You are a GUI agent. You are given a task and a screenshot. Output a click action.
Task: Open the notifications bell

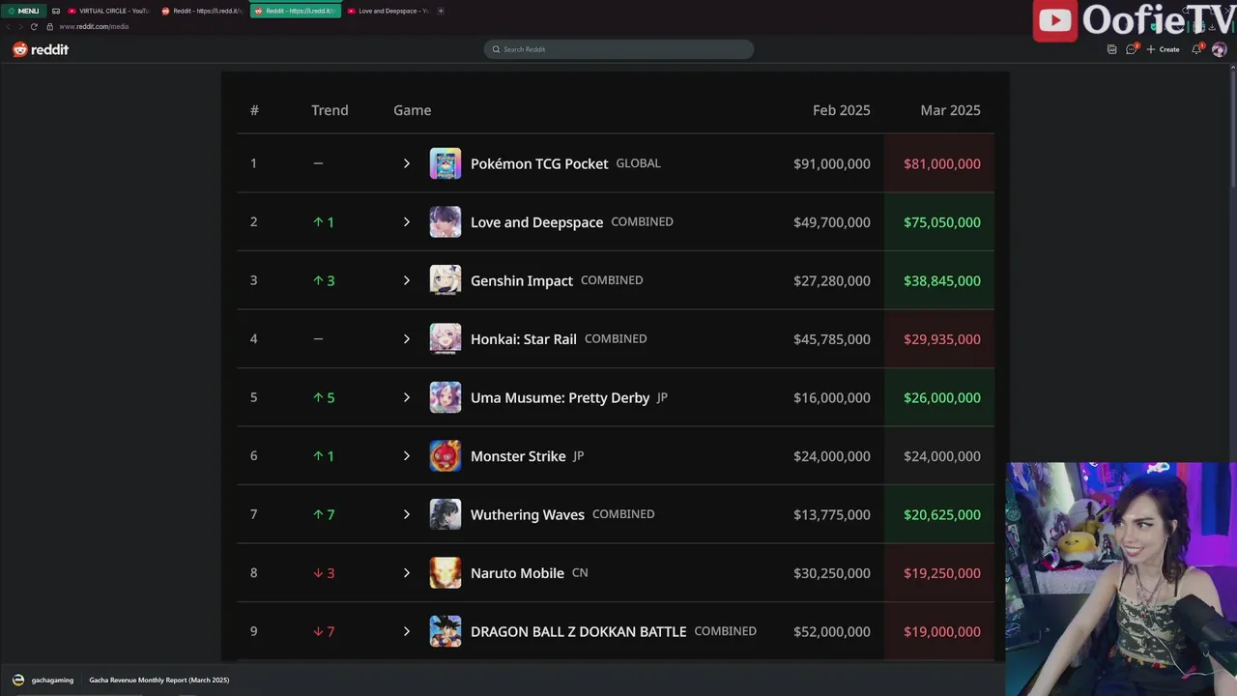click(1196, 49)
